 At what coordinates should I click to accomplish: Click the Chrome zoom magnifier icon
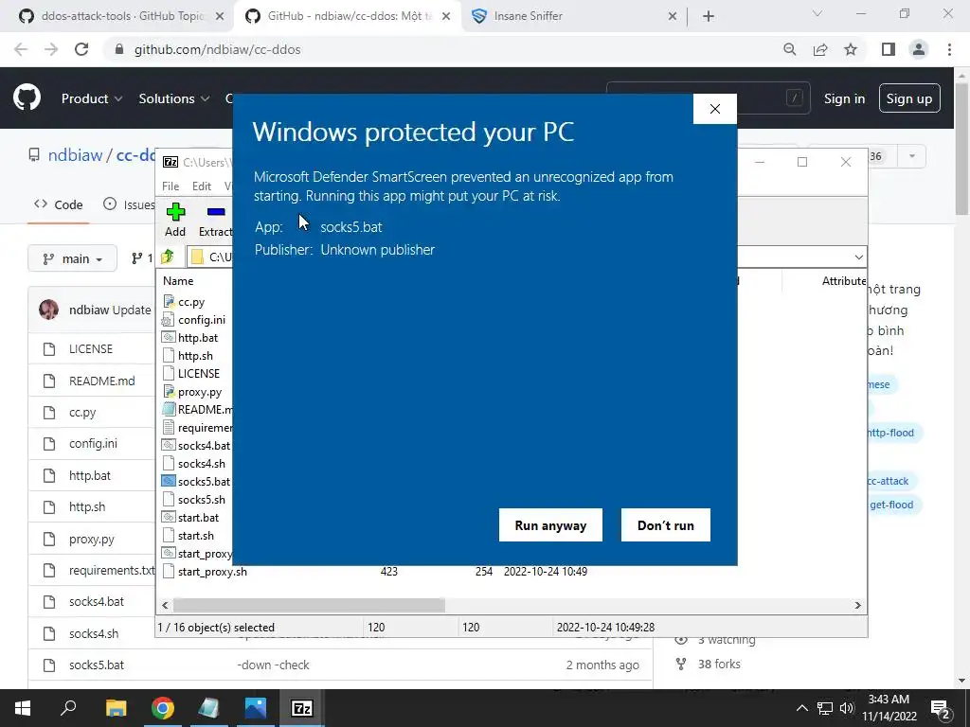[x=789, y=49]
